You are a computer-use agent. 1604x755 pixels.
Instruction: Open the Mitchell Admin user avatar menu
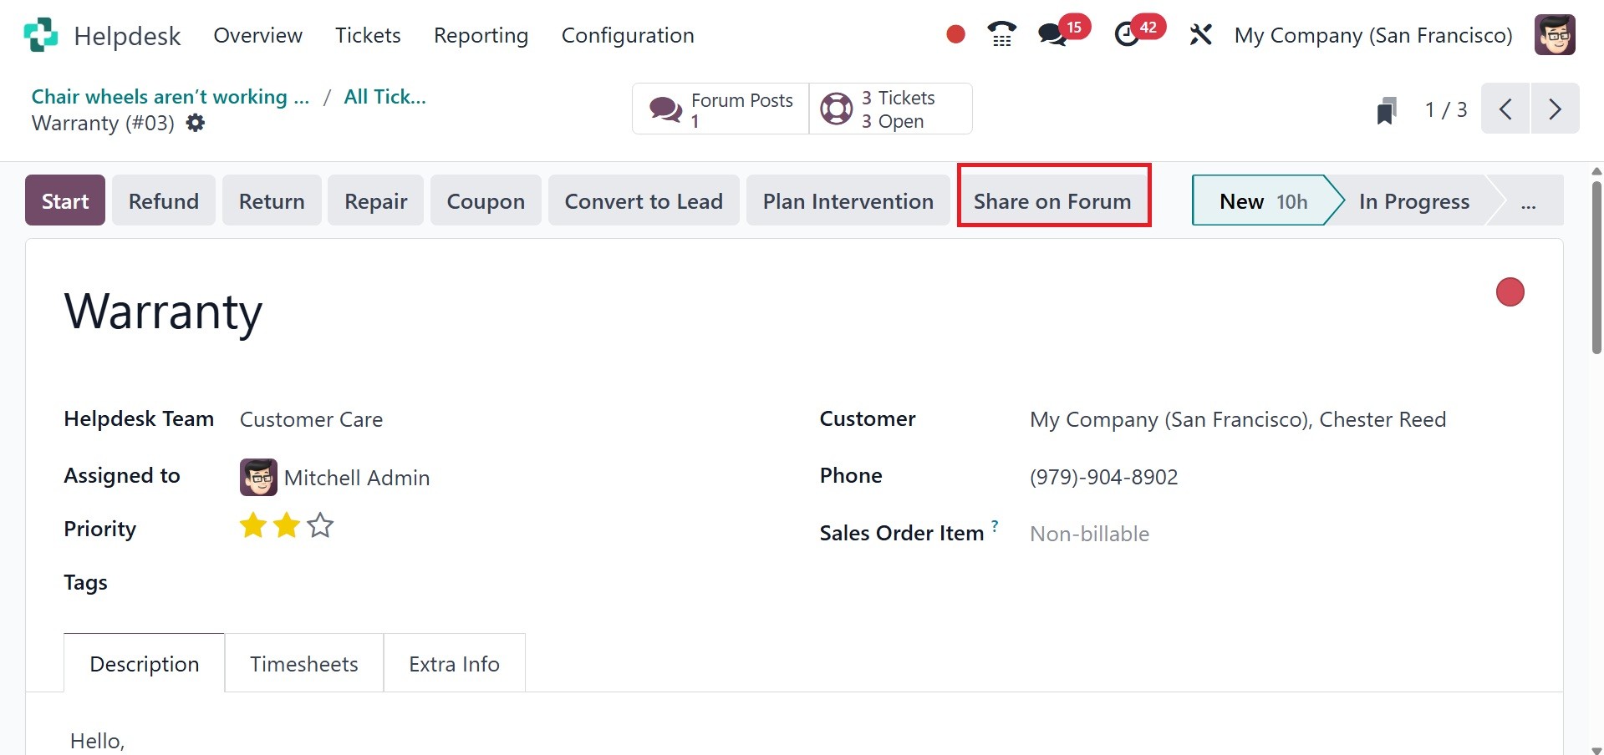pos(1554,35)
